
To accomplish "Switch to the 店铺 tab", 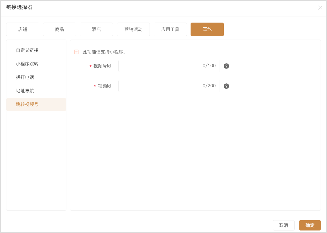I will pyautogui.click(x=23, y=30).
